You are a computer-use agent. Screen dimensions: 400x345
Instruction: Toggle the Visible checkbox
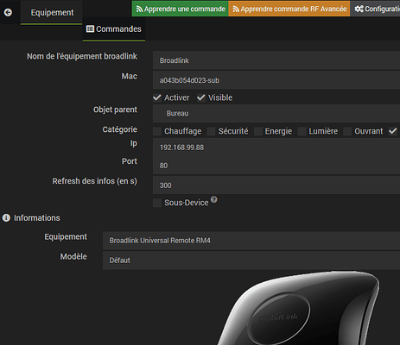pyautogui.click(x=201, y=97)
